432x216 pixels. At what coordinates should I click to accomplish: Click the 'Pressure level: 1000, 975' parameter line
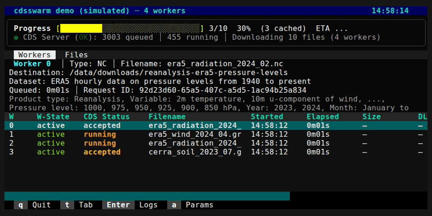point(209,108)
